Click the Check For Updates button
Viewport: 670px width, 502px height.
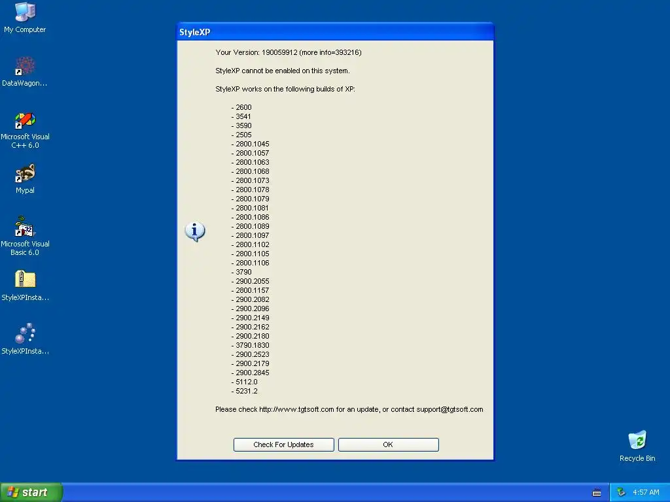284,444
